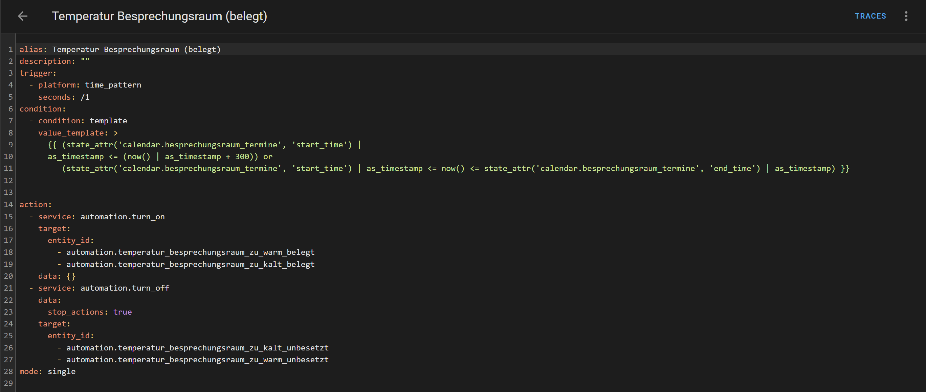
Task: Click entity zu_warm_belegt in code
Action: 190,252
